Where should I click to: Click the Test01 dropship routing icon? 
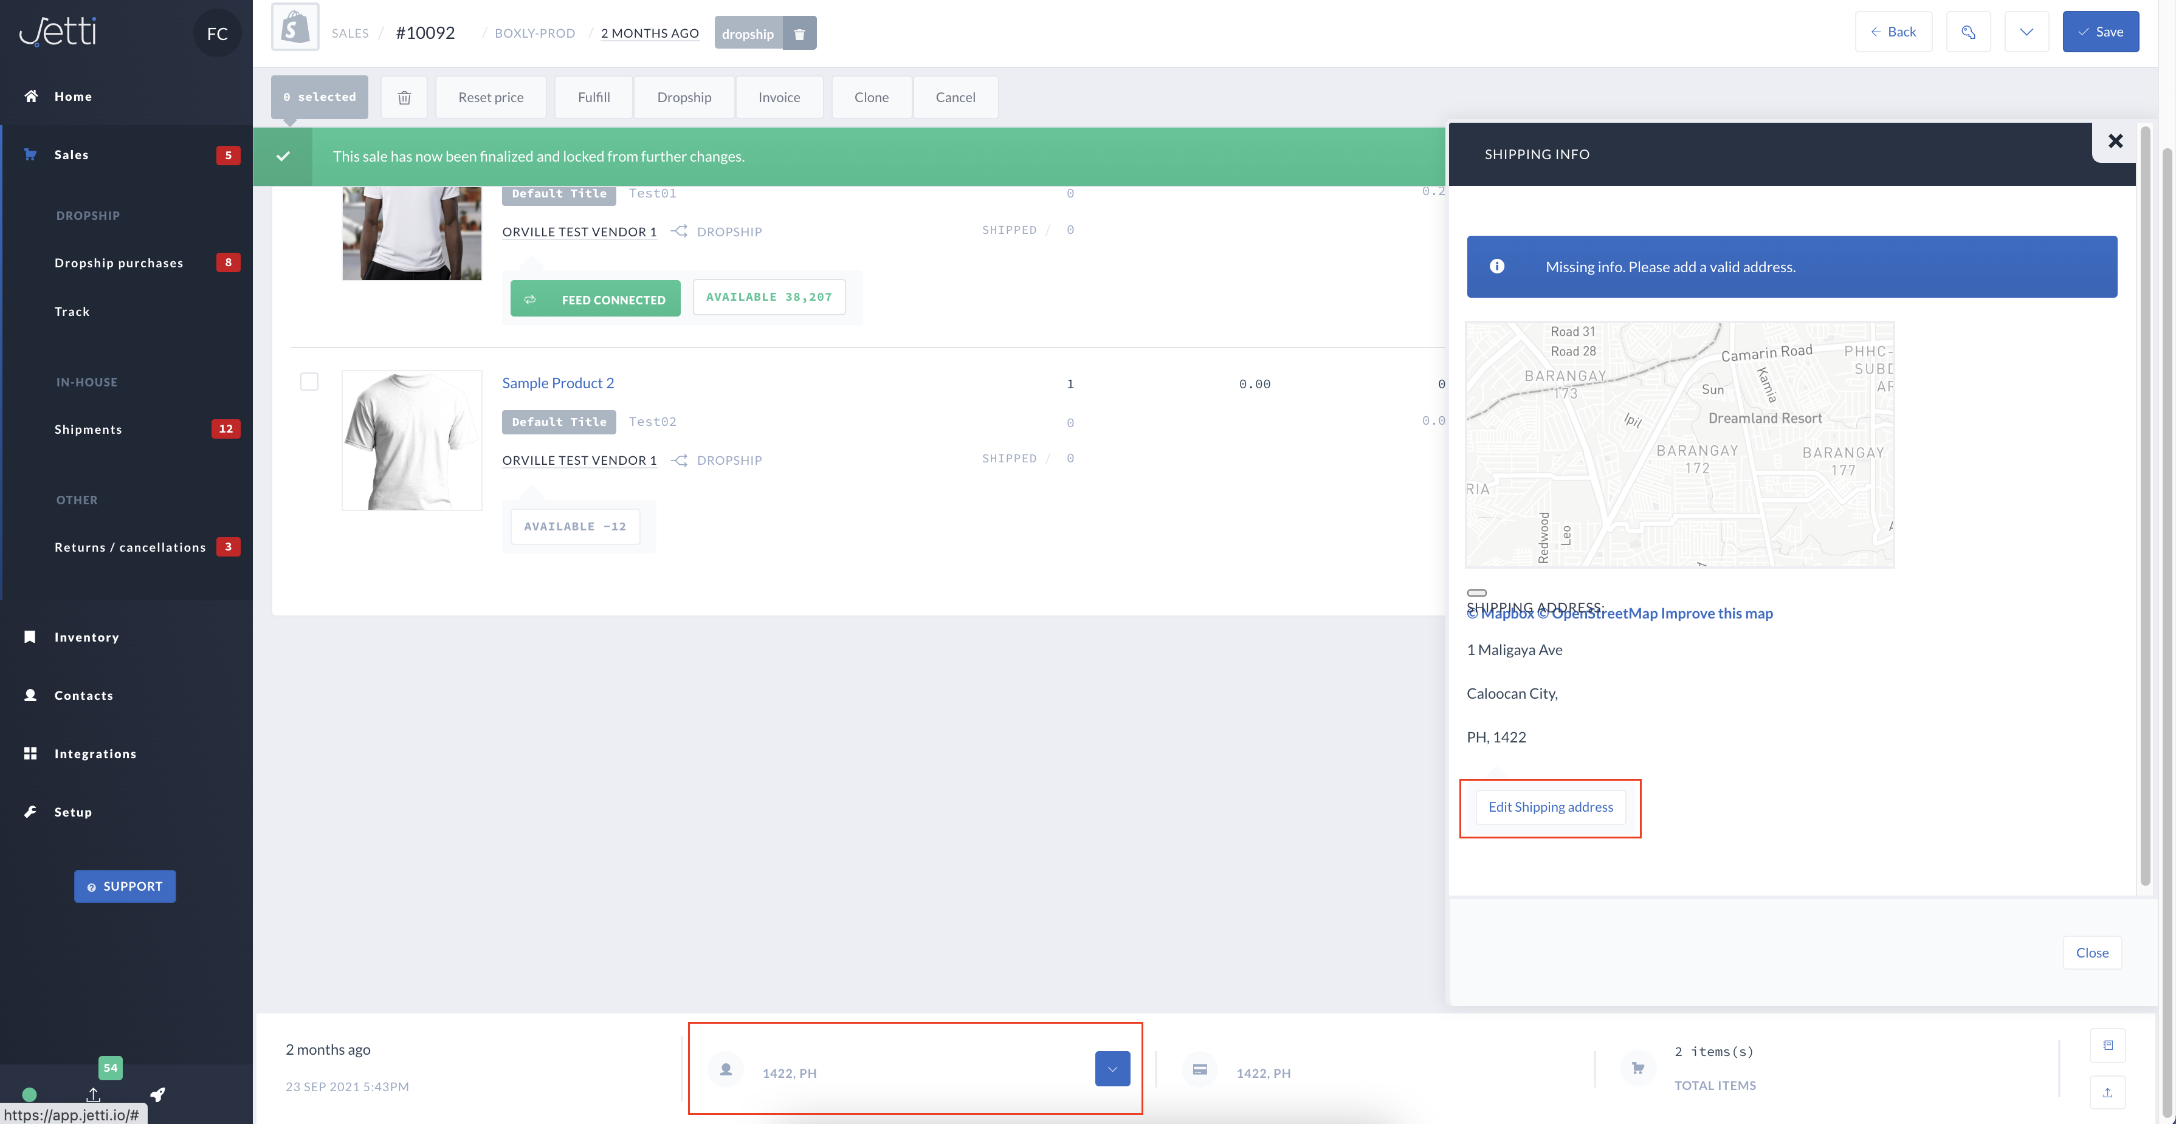tap(679, 230)
